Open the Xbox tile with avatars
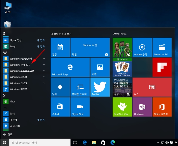178x146 pixels. pyautogui.click(x=122, y=47)
